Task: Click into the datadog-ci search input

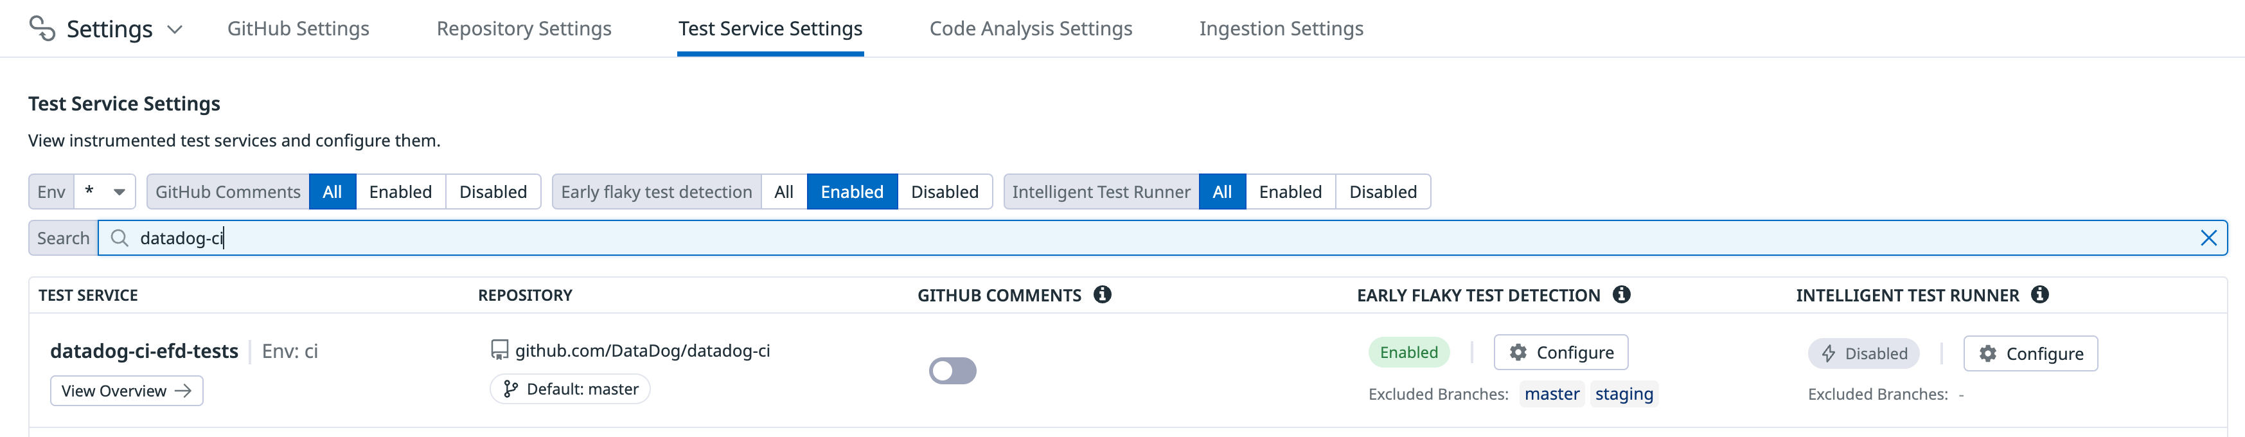Action: [x=1164, y=238]
